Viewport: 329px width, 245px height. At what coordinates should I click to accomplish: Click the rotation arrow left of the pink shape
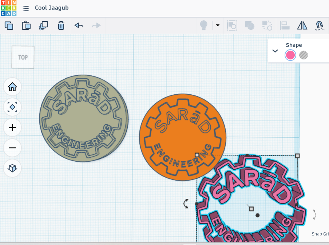tap(186, 203)
